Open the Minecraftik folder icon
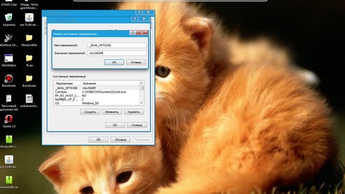Image resolution: width=345 pixels, height=194 pixels. coord(29,38)
